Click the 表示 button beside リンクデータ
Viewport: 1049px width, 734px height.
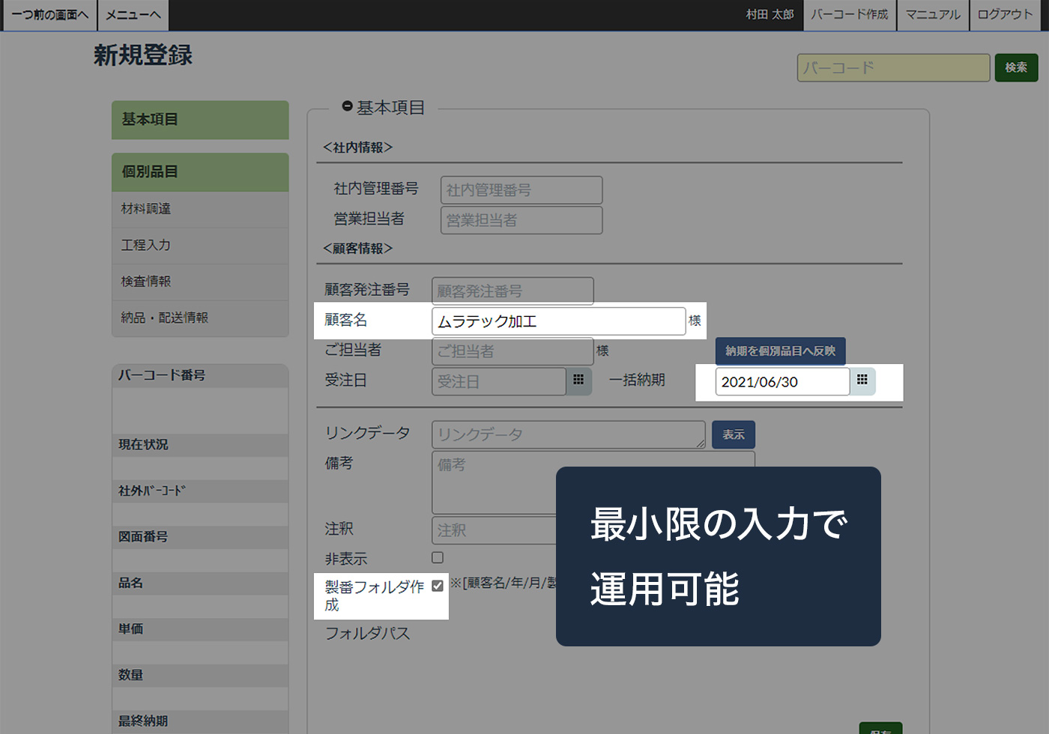click(734, 434)
